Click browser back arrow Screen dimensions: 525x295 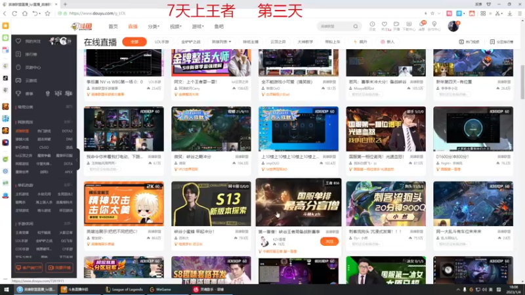[5, 13]
